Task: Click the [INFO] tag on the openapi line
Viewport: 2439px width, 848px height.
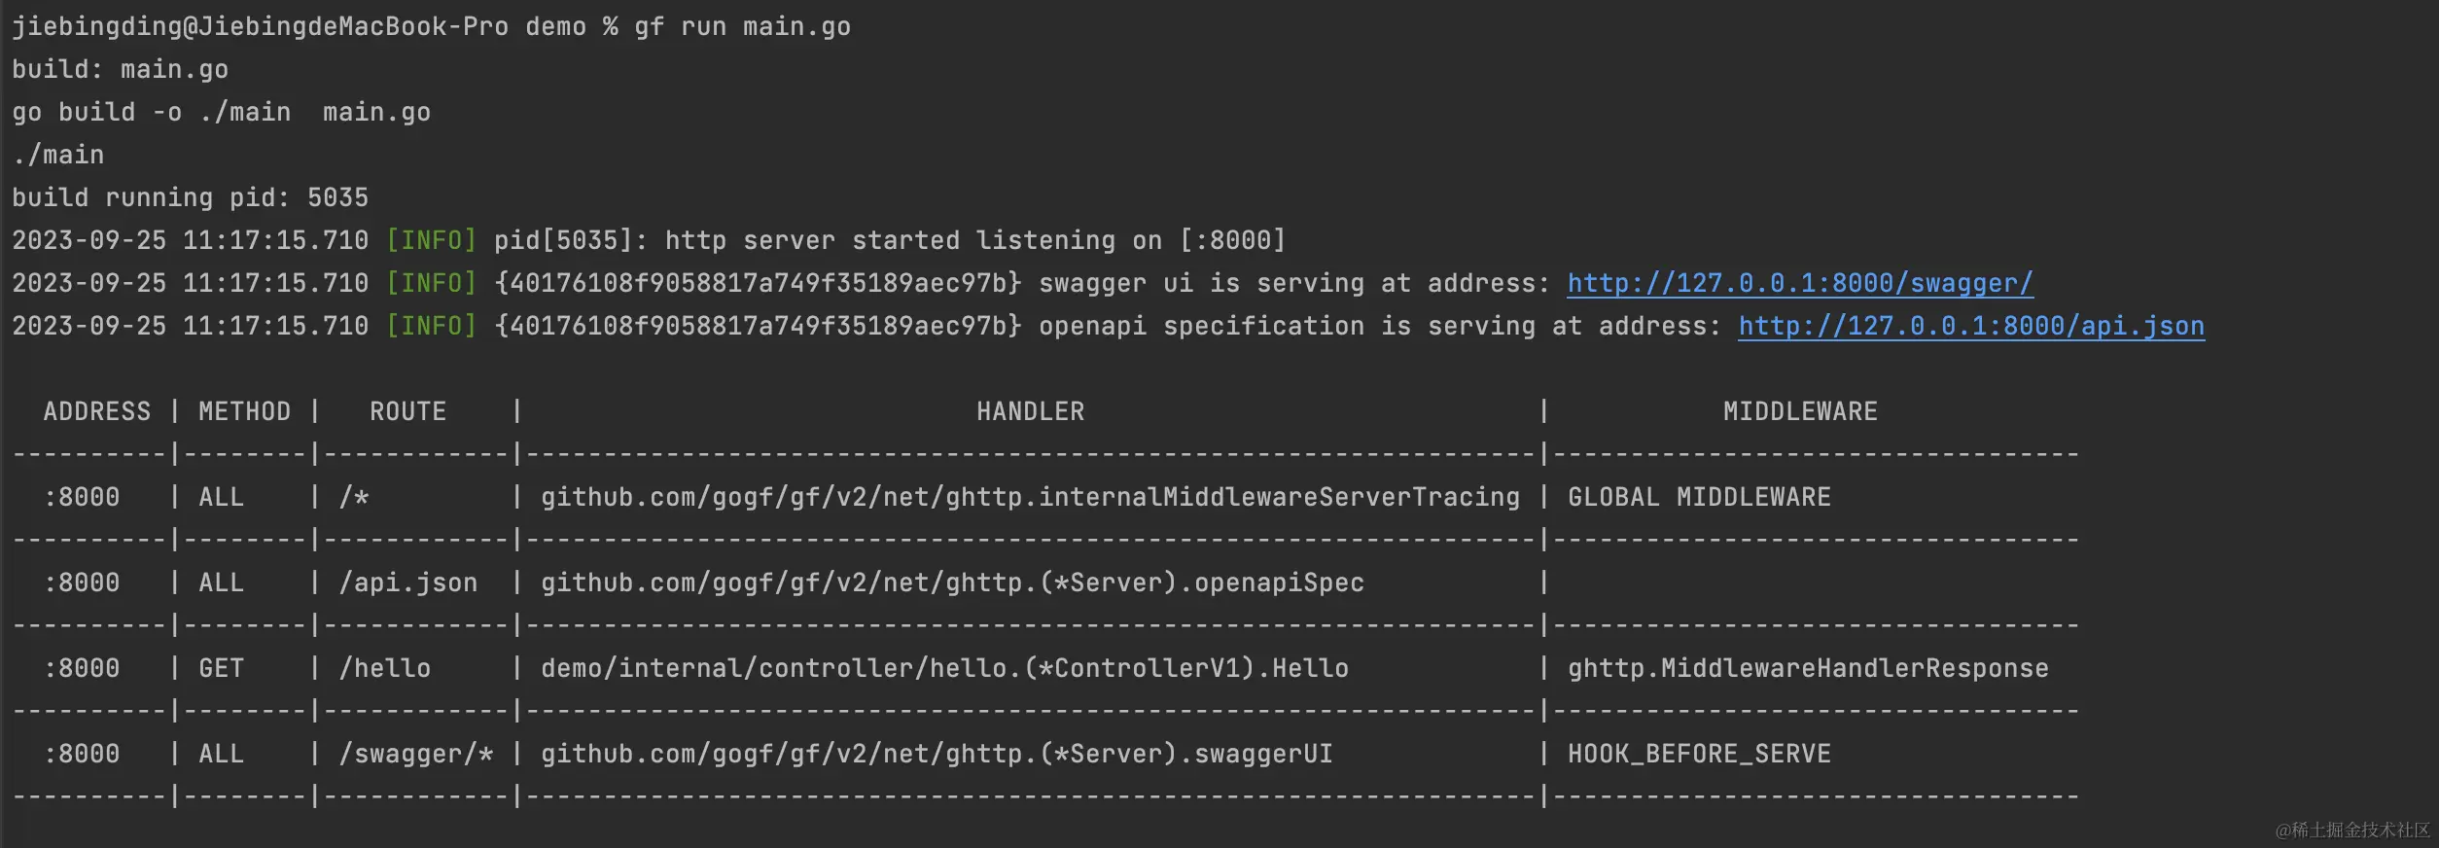Action: 431,326
